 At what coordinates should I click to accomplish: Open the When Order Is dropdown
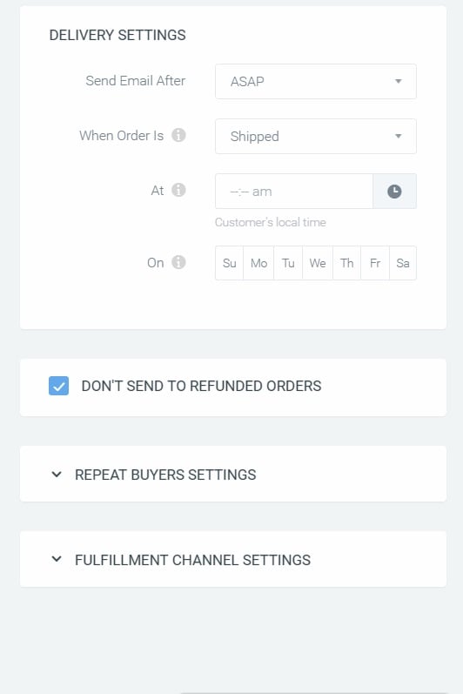[316, 137]
